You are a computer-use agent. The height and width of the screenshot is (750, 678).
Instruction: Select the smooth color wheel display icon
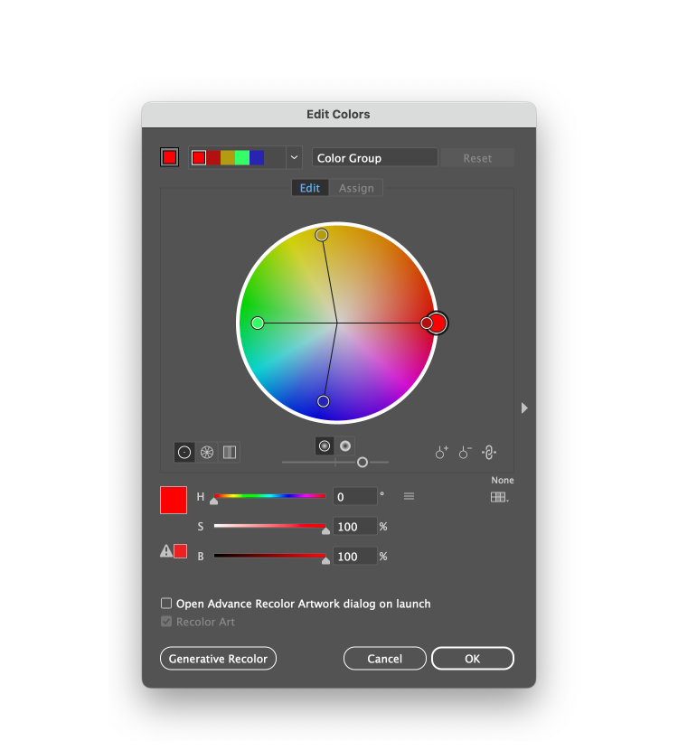click(x=184, y=452)
